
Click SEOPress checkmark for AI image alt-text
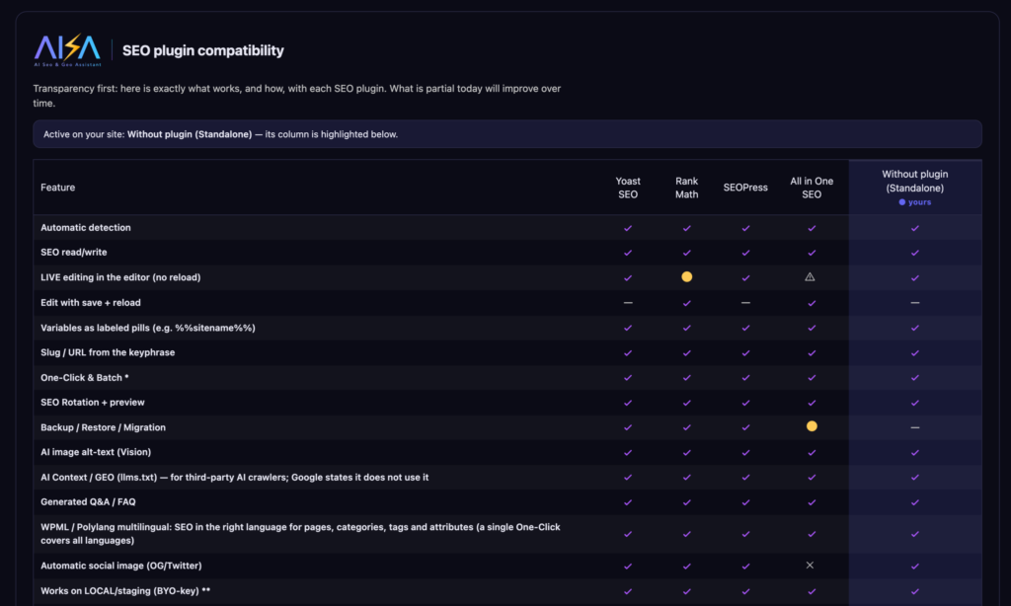point(745,453)
